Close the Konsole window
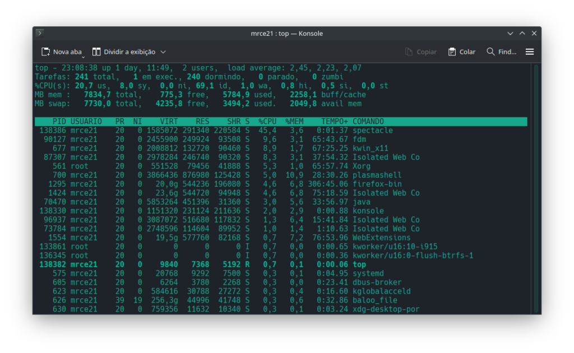The width and height of the screenshot is (574, 353). pyautogui.click(x=534, y=33)
